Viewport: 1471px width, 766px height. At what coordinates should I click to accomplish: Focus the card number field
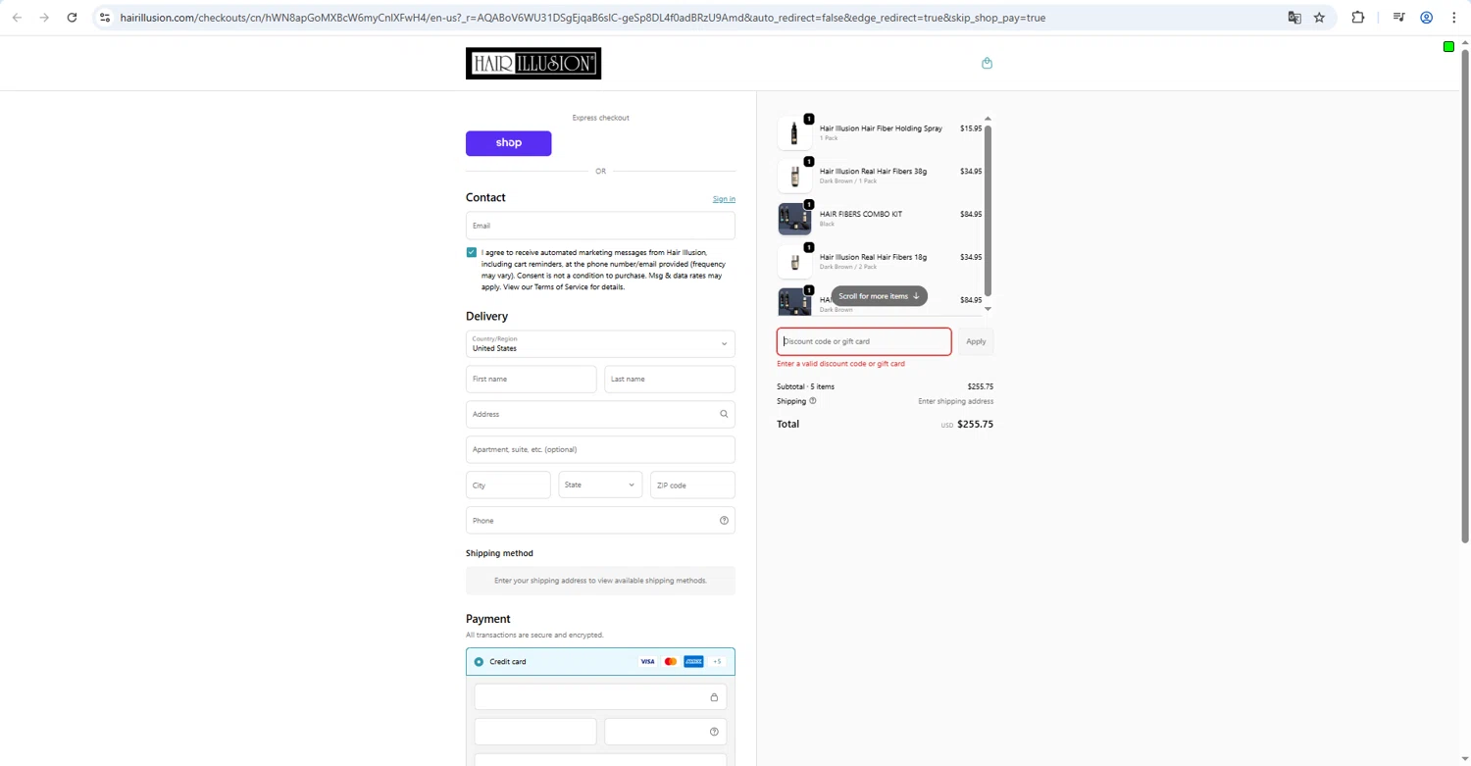[x=600, y=697]
